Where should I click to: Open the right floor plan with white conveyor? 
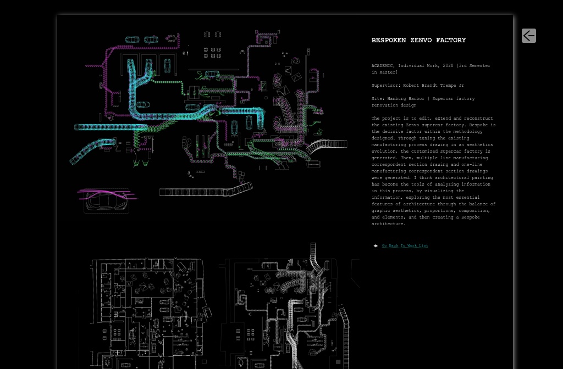(x=284, y=313)
